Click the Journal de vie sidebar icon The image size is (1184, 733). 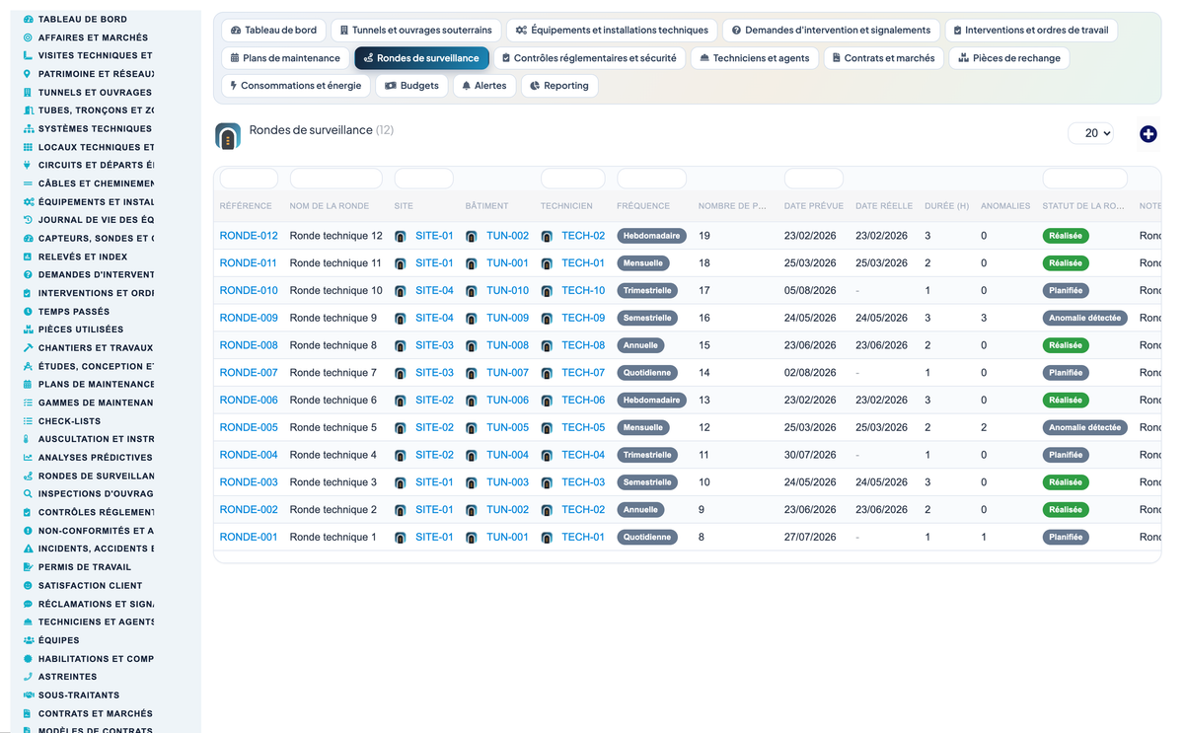[x=28, y=220]
